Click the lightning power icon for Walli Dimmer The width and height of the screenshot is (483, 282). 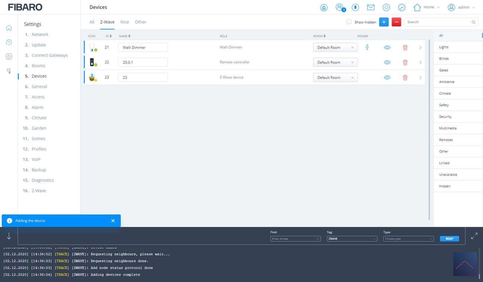tap(367, 47)
